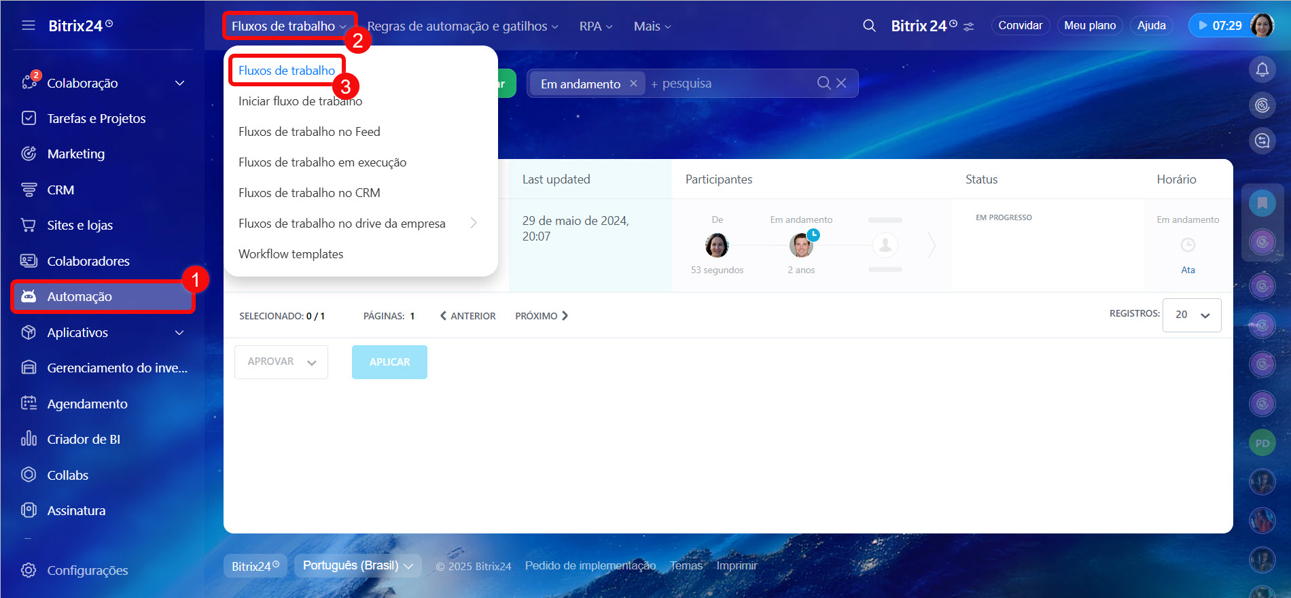Open the notifications bell icon

[1262, 69]
